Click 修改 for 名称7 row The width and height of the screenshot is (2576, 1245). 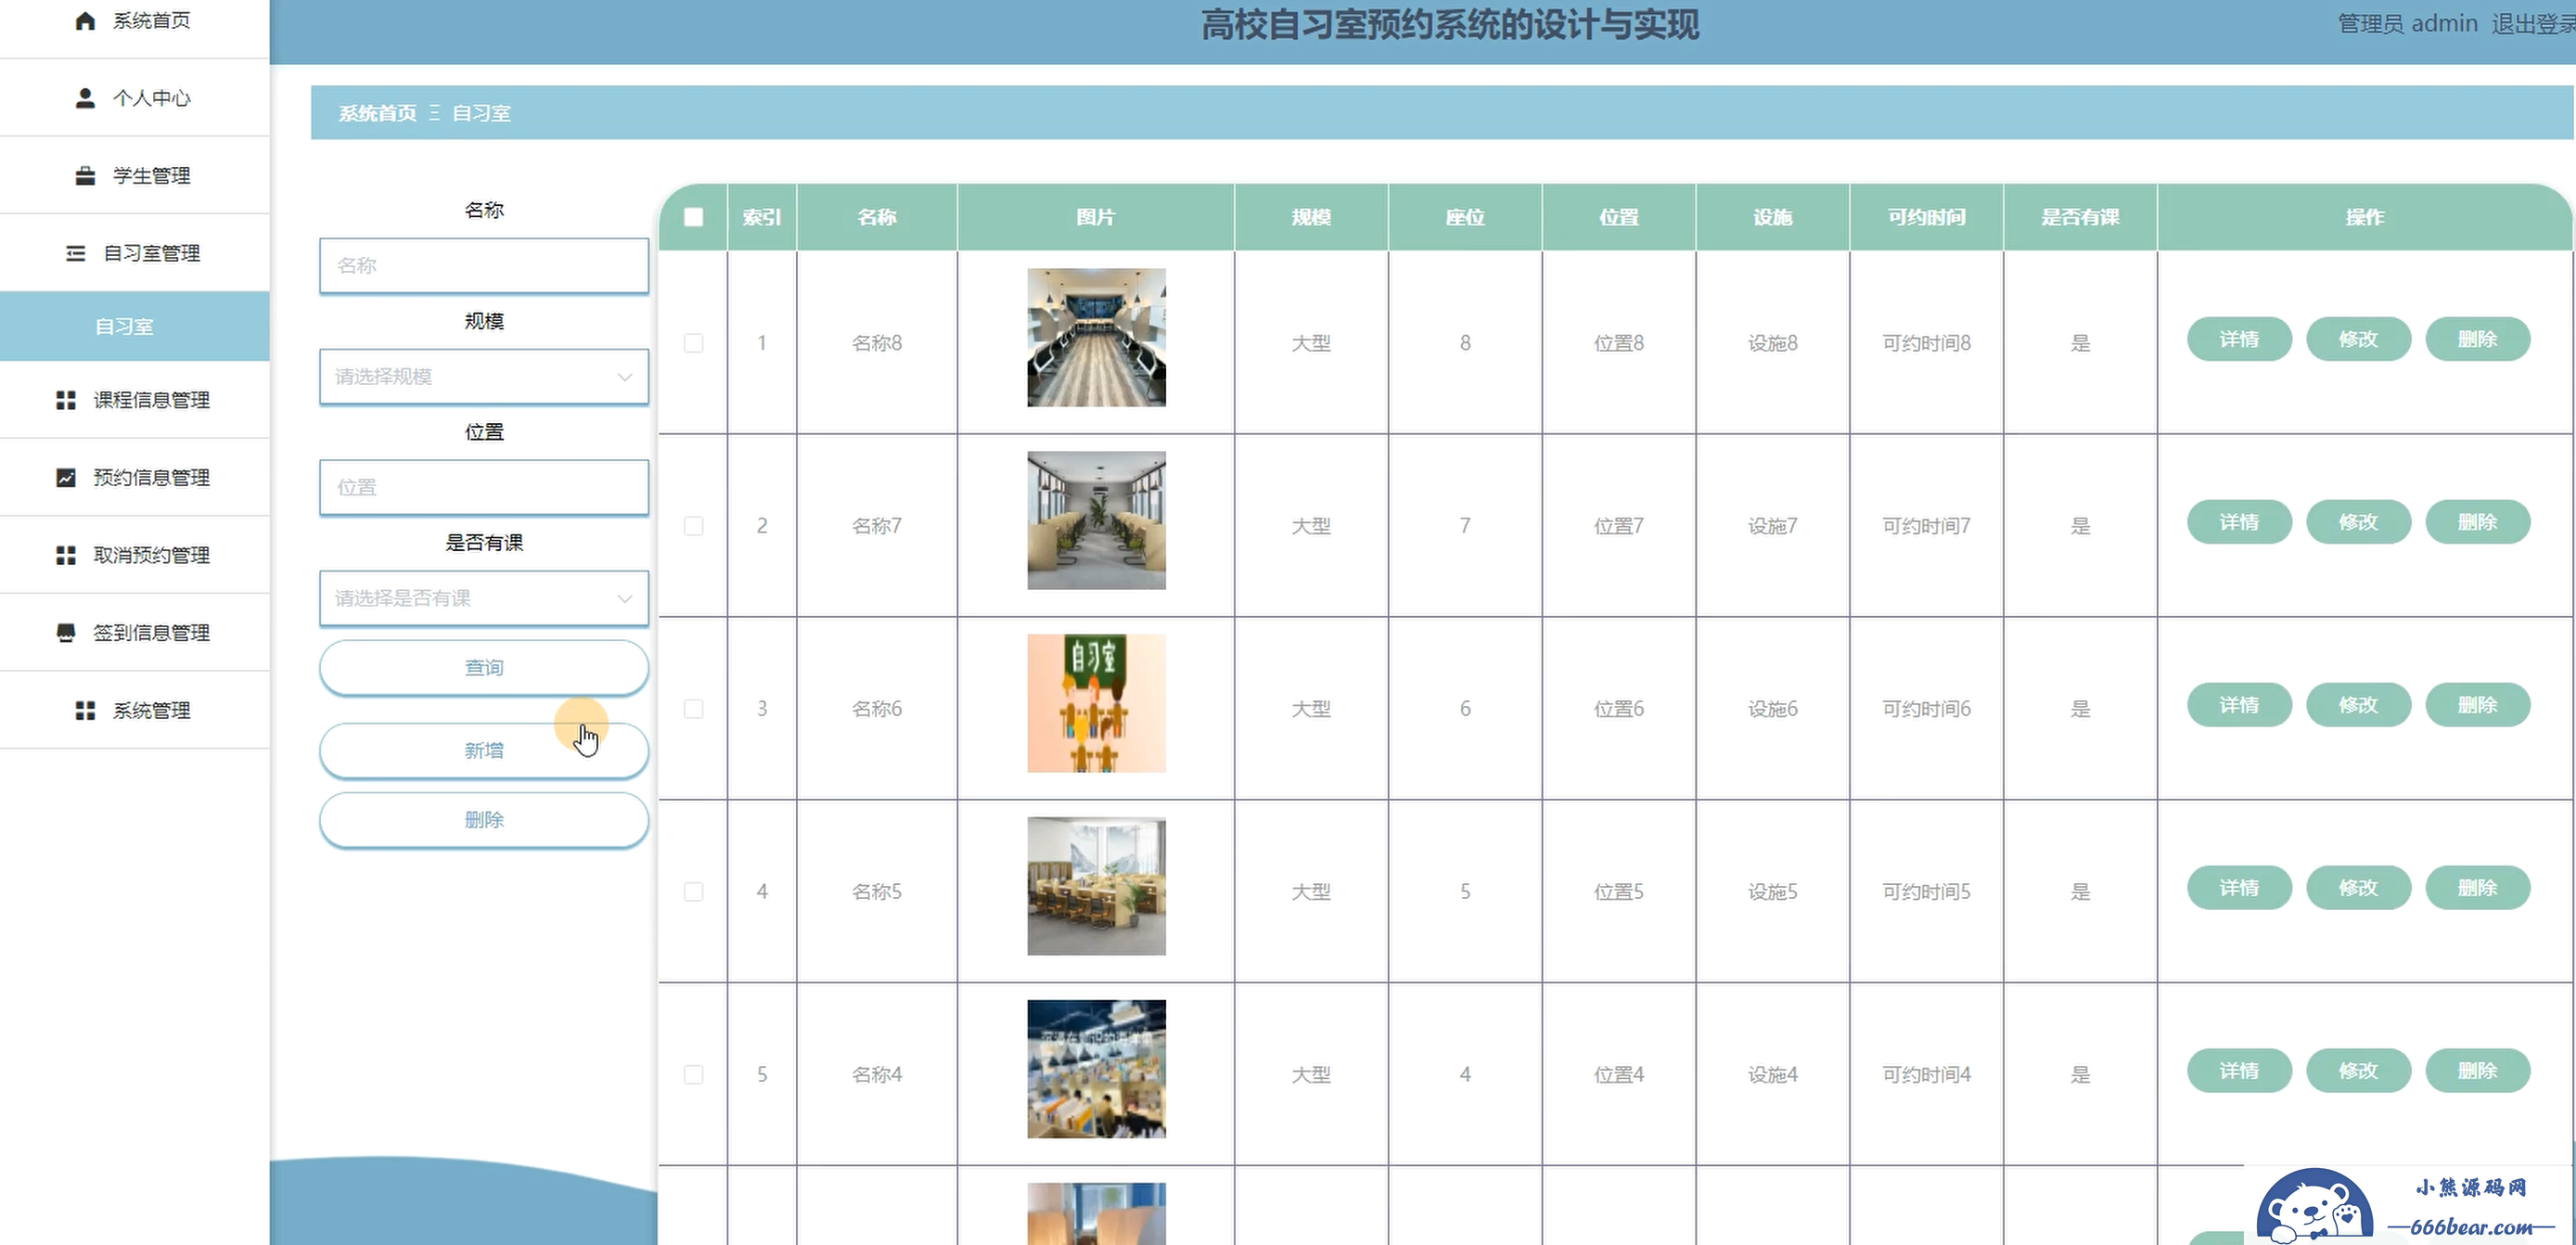click(x=2358, y=523)
